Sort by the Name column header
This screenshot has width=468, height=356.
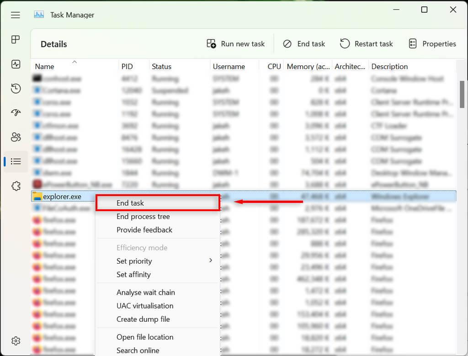coord(45,67)
